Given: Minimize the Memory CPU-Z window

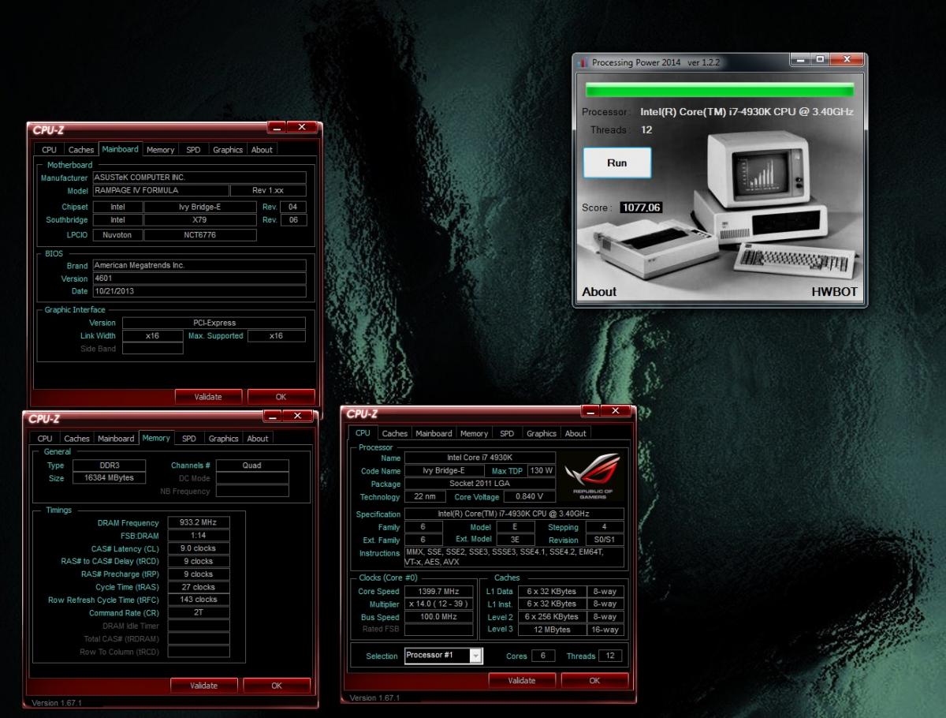Looking at the screenshot, I should coord(272,417).
